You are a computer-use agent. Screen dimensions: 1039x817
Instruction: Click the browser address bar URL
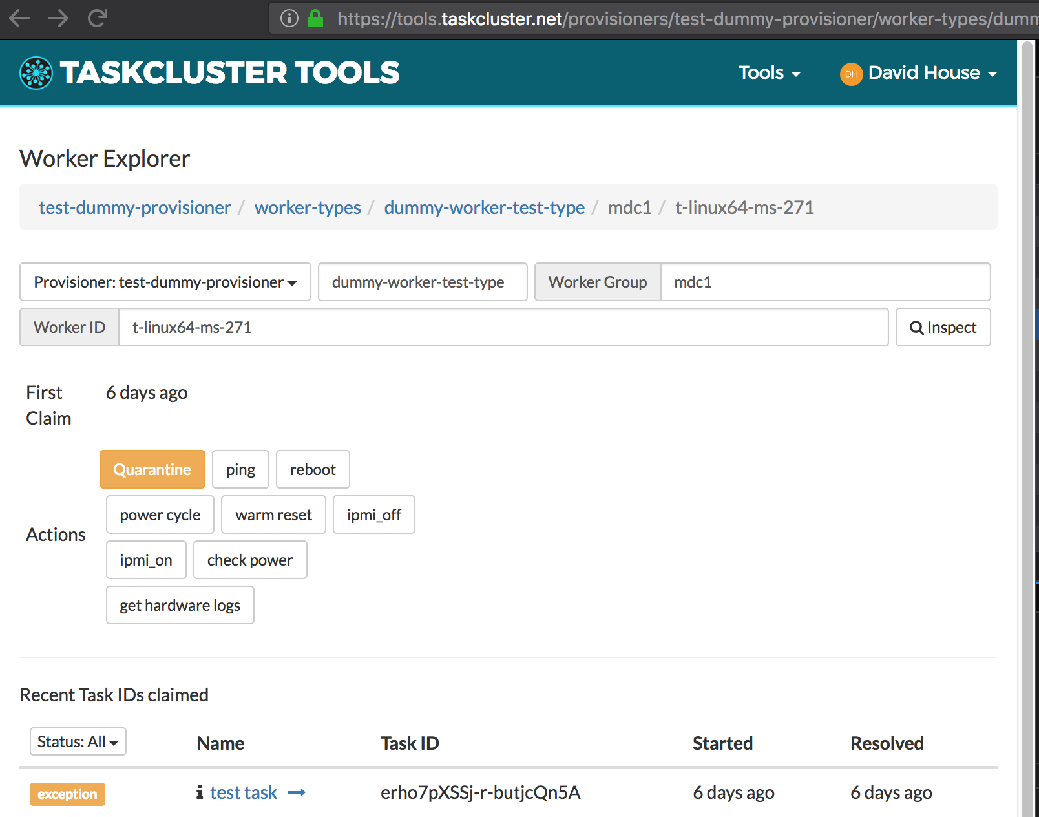tap(687, 19)
